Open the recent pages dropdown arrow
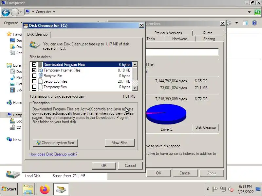The width and height of the screenshot is (262, 196). click(x=21, y=12)
